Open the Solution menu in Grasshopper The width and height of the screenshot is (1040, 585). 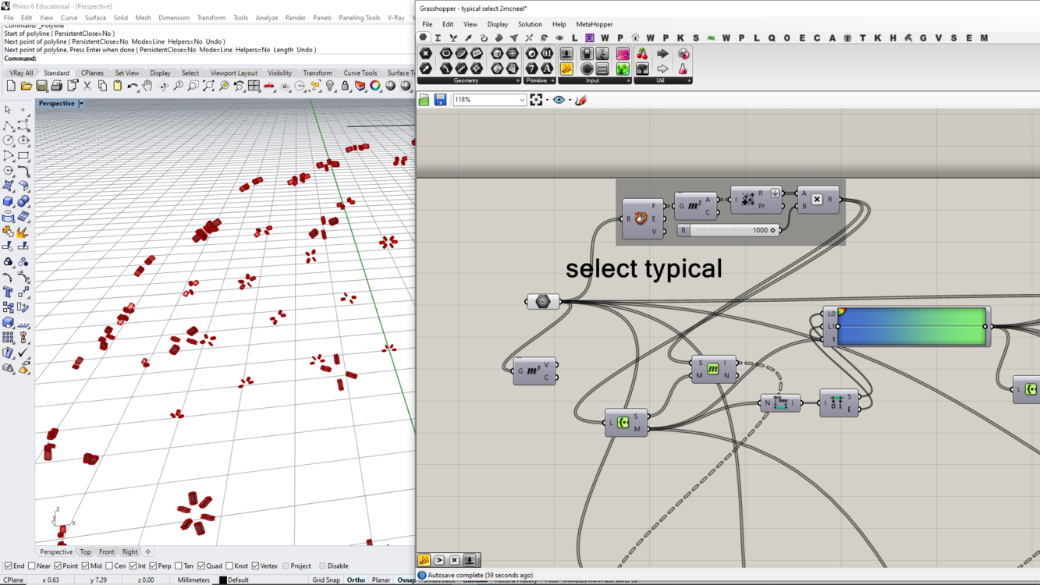pyautogui.click(x=529, y=24)
